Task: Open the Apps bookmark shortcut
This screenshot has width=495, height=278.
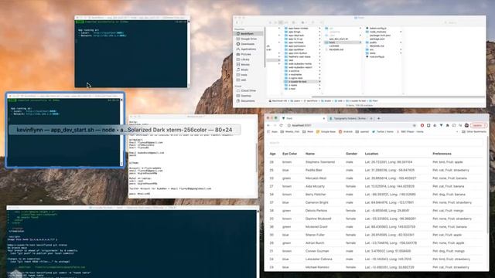Action: click(272, 132)
